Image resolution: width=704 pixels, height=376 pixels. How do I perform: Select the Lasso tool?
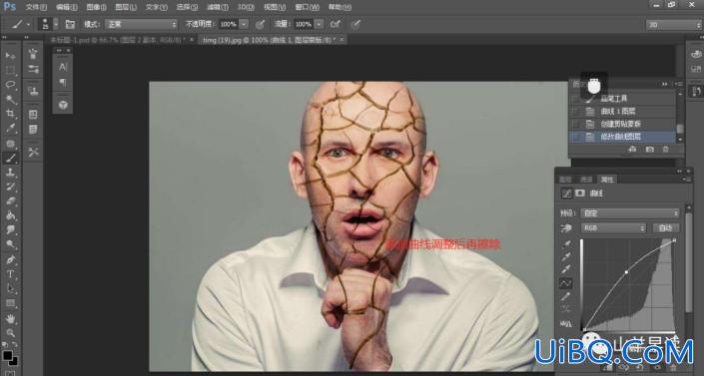[10, 85]
